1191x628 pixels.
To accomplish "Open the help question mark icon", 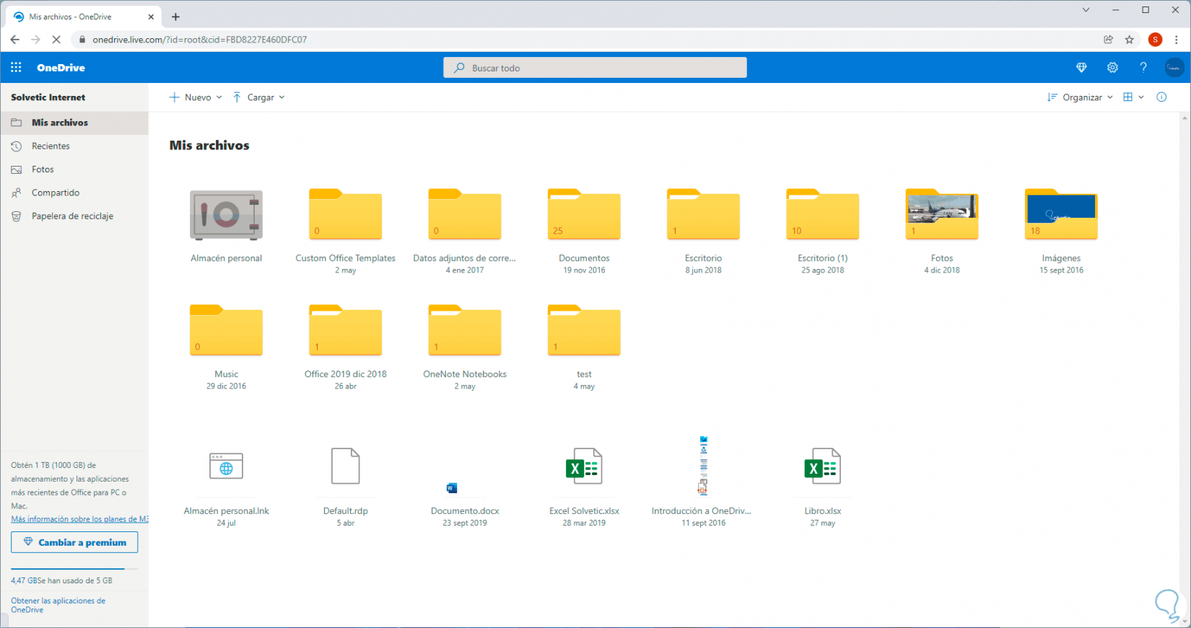I will coord(1143,68).
